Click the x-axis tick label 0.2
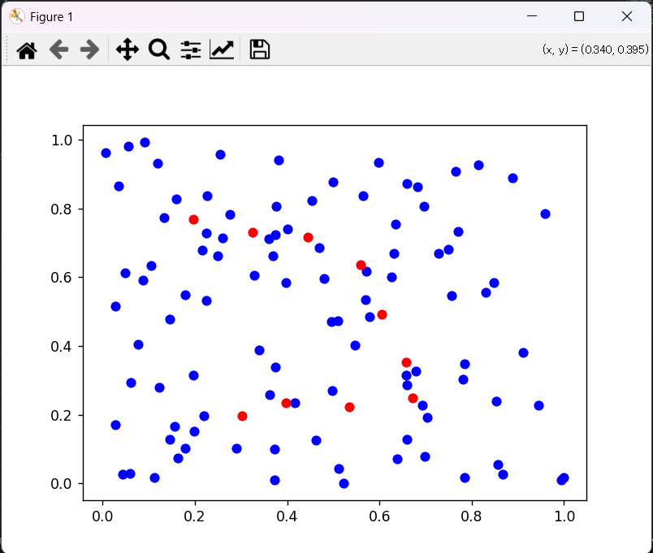The width and height of the screenshot is (653, 553). pyautogui.click(x=194, y=516)
